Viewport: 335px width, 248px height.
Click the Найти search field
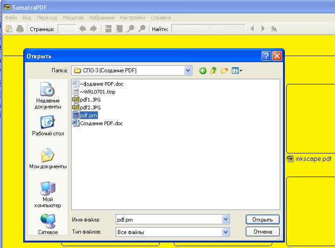pyautogui.click(x=209, y=29)
